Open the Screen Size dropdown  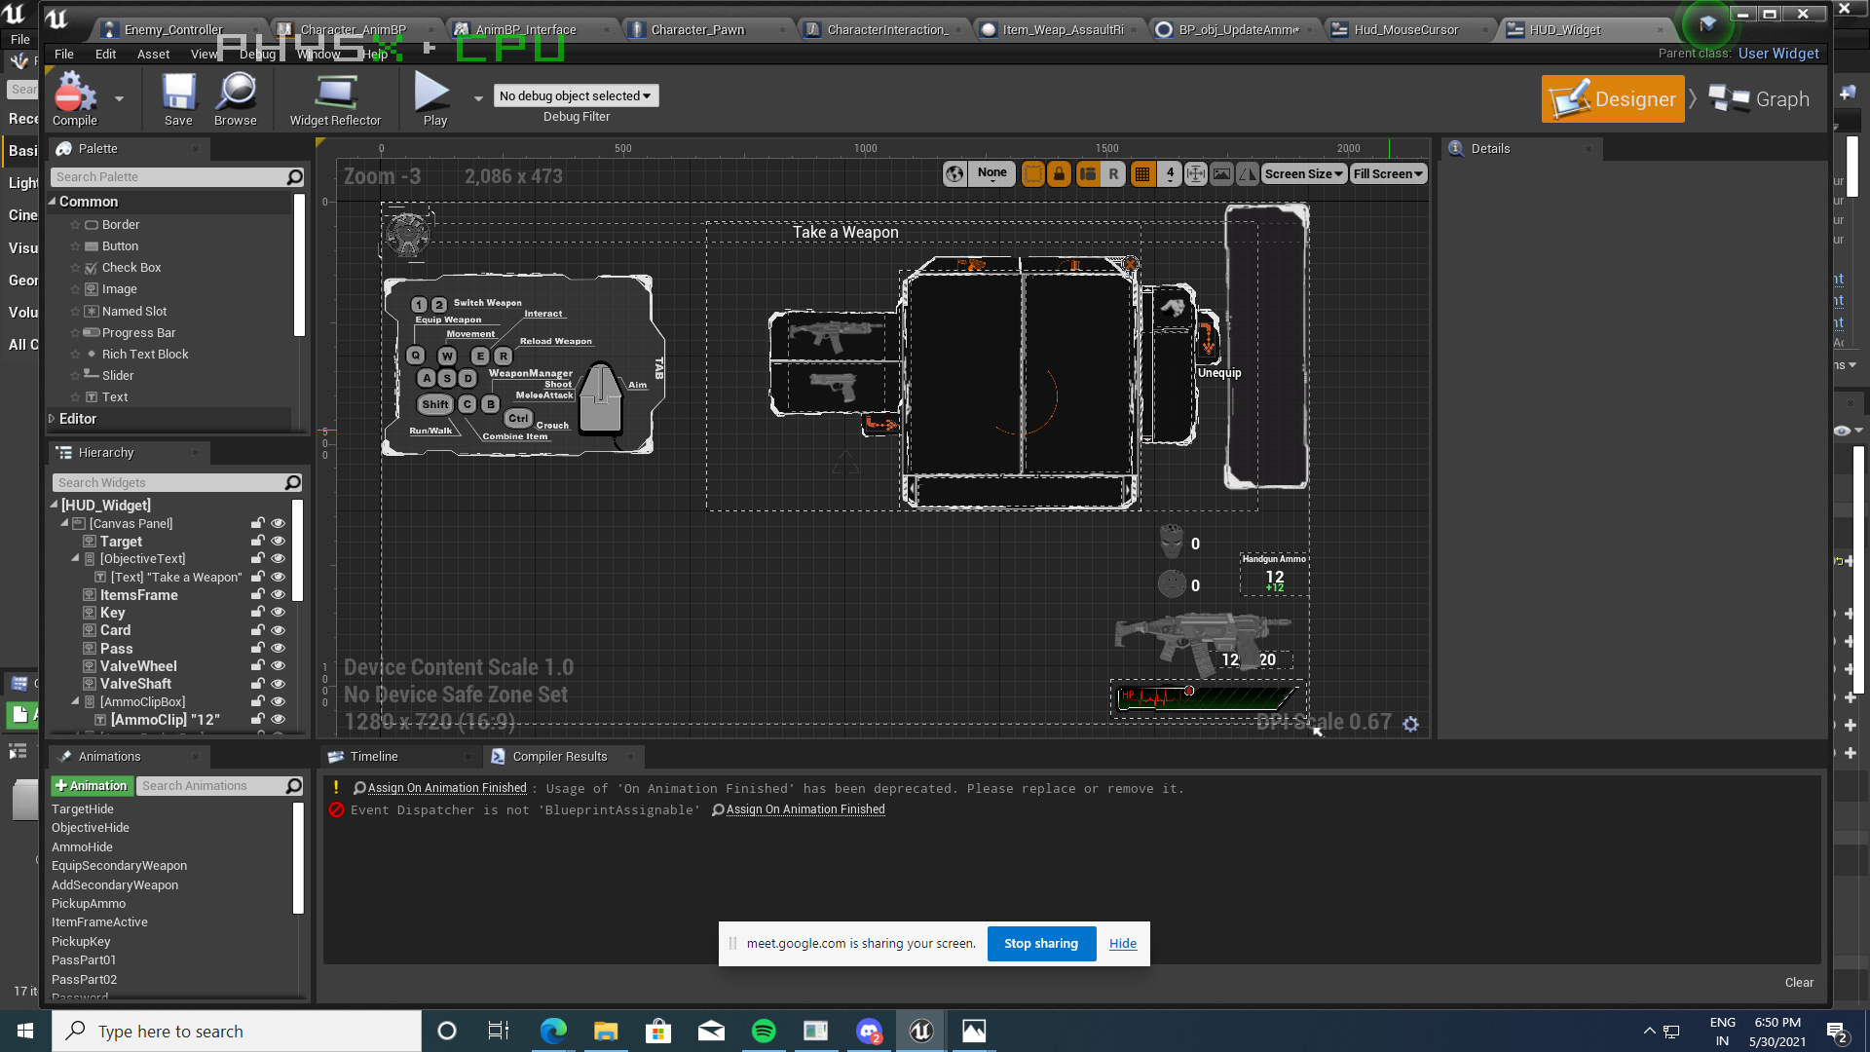click(1303, 173)
